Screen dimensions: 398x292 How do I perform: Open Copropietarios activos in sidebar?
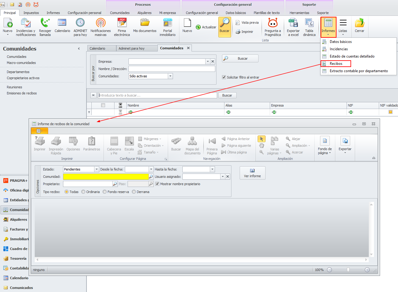23,78
